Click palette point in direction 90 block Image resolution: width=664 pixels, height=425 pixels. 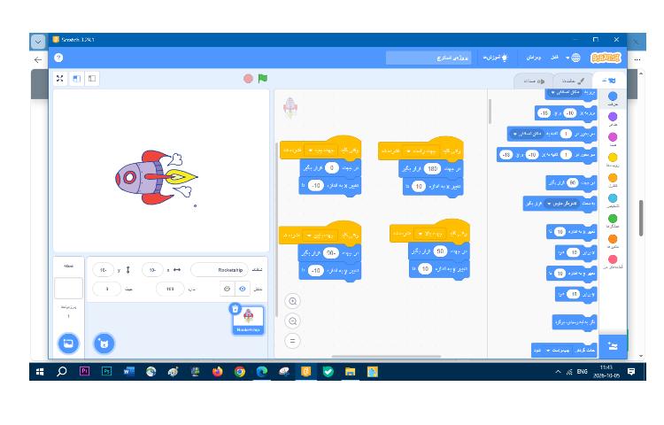571,183
